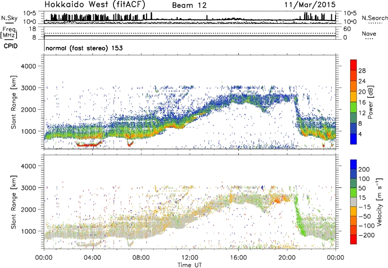Click the '04:00' time tick label
This screenshot has height=268, width=388.
coord(93,258)
